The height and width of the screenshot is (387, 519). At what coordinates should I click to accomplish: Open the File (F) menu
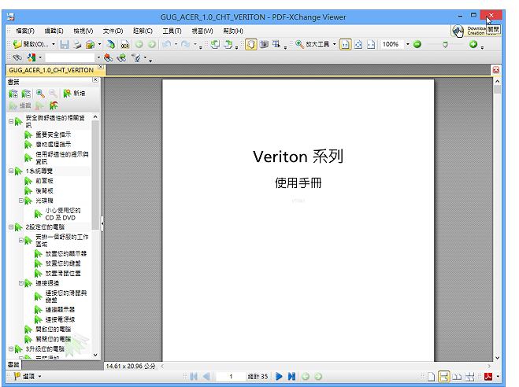(25, 31)
